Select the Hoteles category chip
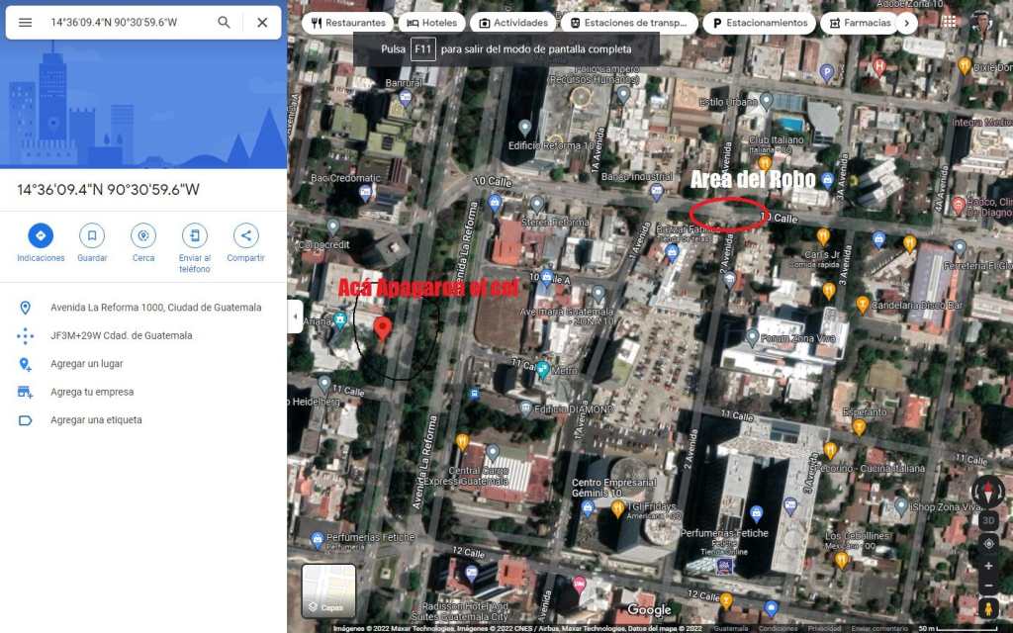Viewport: 1013px width, 633px height. point(431,23)
